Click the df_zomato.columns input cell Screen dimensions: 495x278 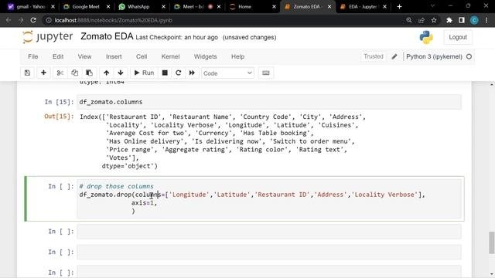[269, 102]
